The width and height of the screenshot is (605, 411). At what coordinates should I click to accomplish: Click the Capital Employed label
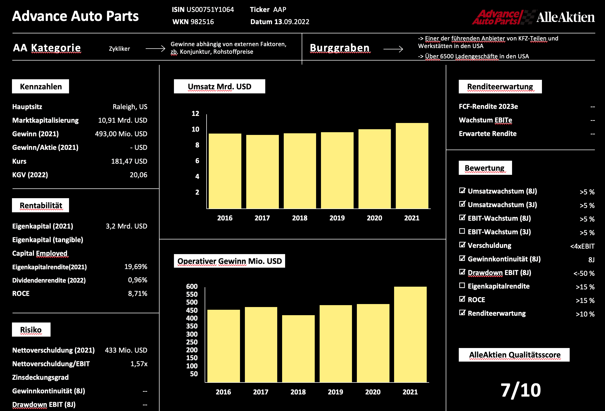(x=40, y=253)
